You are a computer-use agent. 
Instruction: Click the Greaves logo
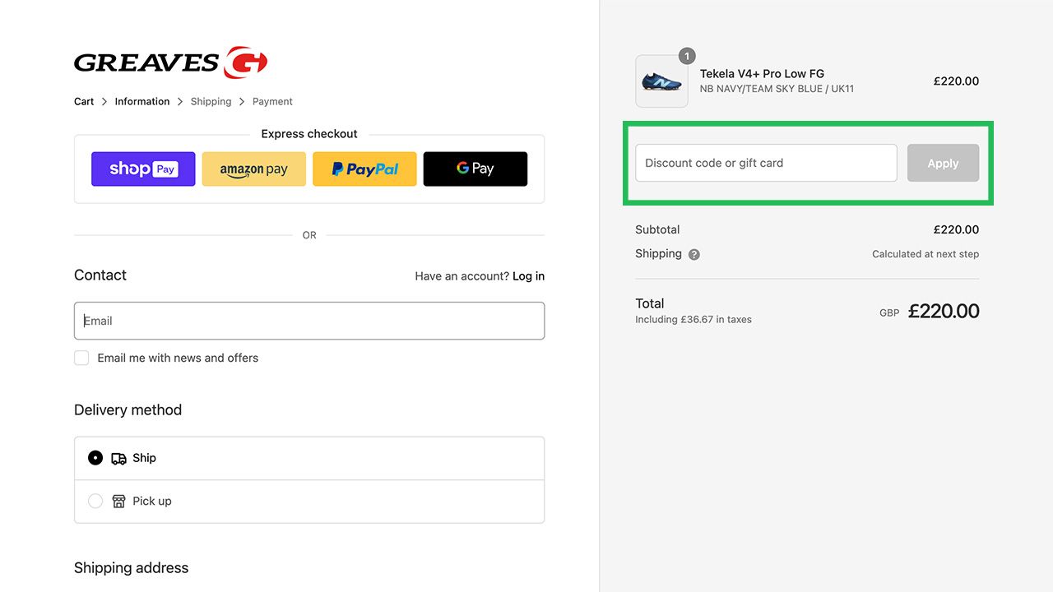tap(170, 62)
